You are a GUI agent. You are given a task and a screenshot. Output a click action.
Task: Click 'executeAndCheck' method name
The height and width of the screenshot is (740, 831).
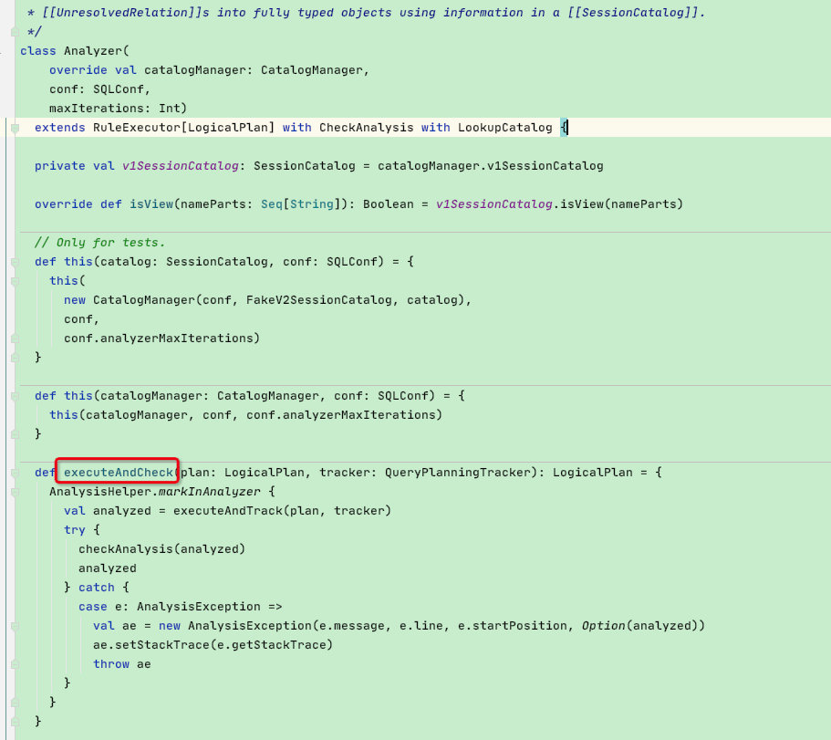[119, 473]
